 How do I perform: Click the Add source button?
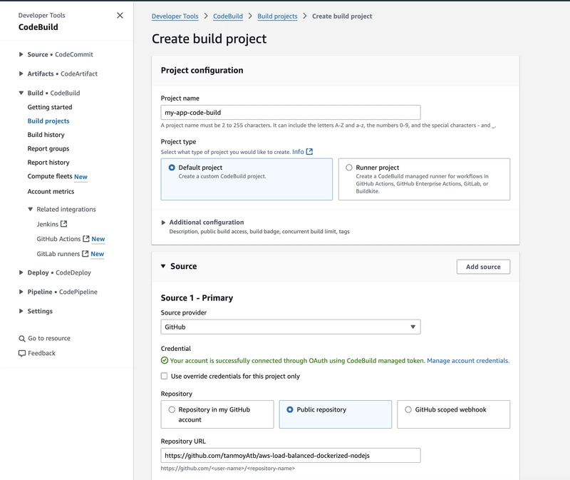[x=483, y=267]
